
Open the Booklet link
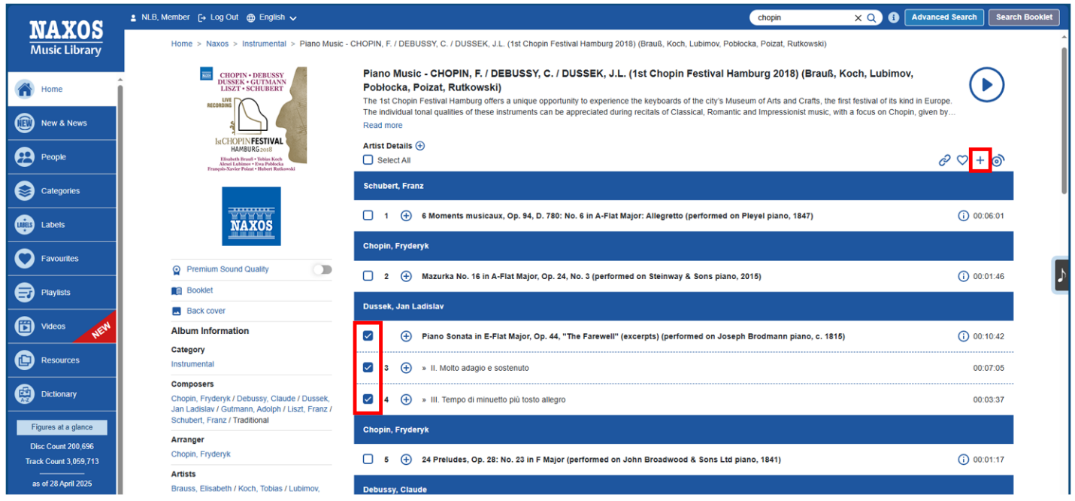(200, 290)
